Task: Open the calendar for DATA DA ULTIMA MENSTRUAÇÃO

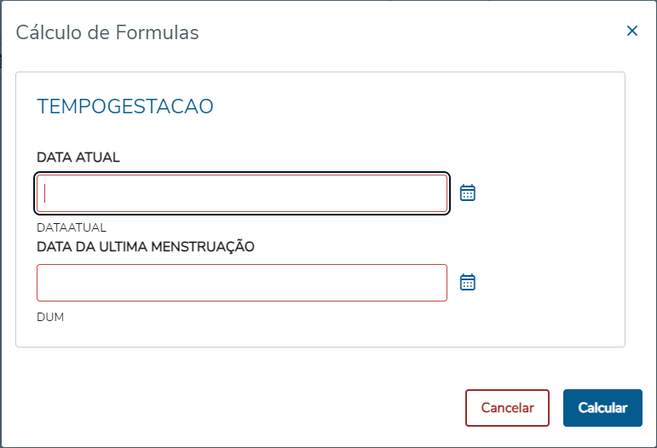Action: 467,282
